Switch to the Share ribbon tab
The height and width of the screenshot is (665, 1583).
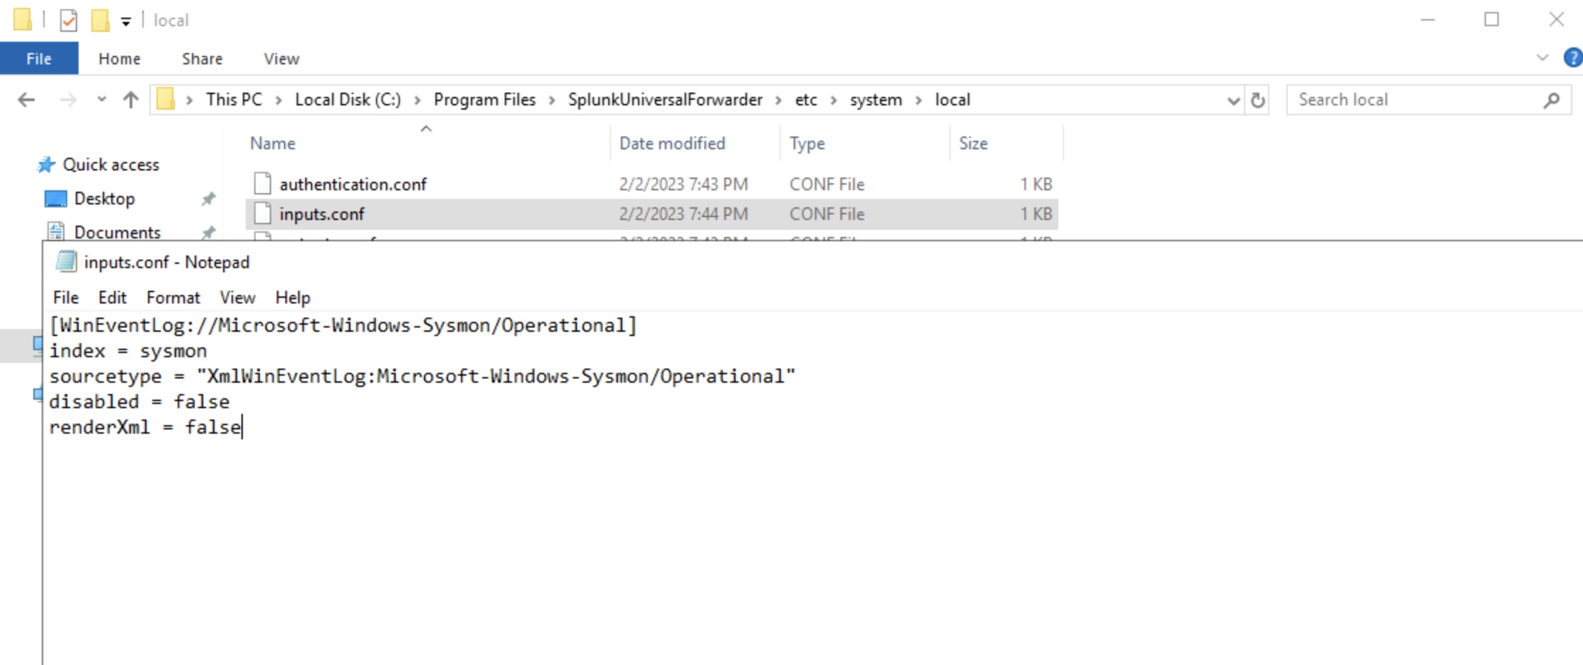pos(202,59)
